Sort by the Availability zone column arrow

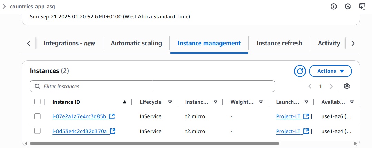[352, 102]
